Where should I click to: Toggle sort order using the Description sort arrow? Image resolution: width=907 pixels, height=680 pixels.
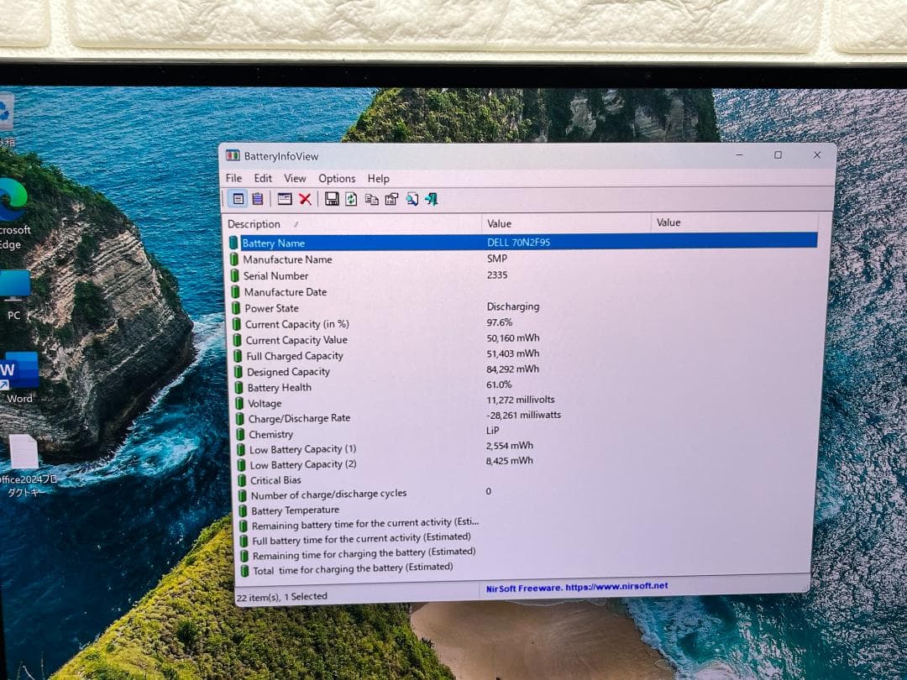(x=298, y=223)
